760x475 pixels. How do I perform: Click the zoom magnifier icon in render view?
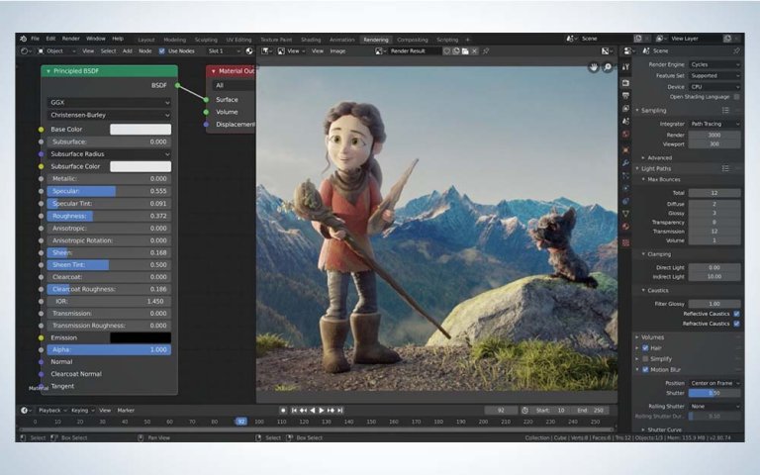[608, 67]
